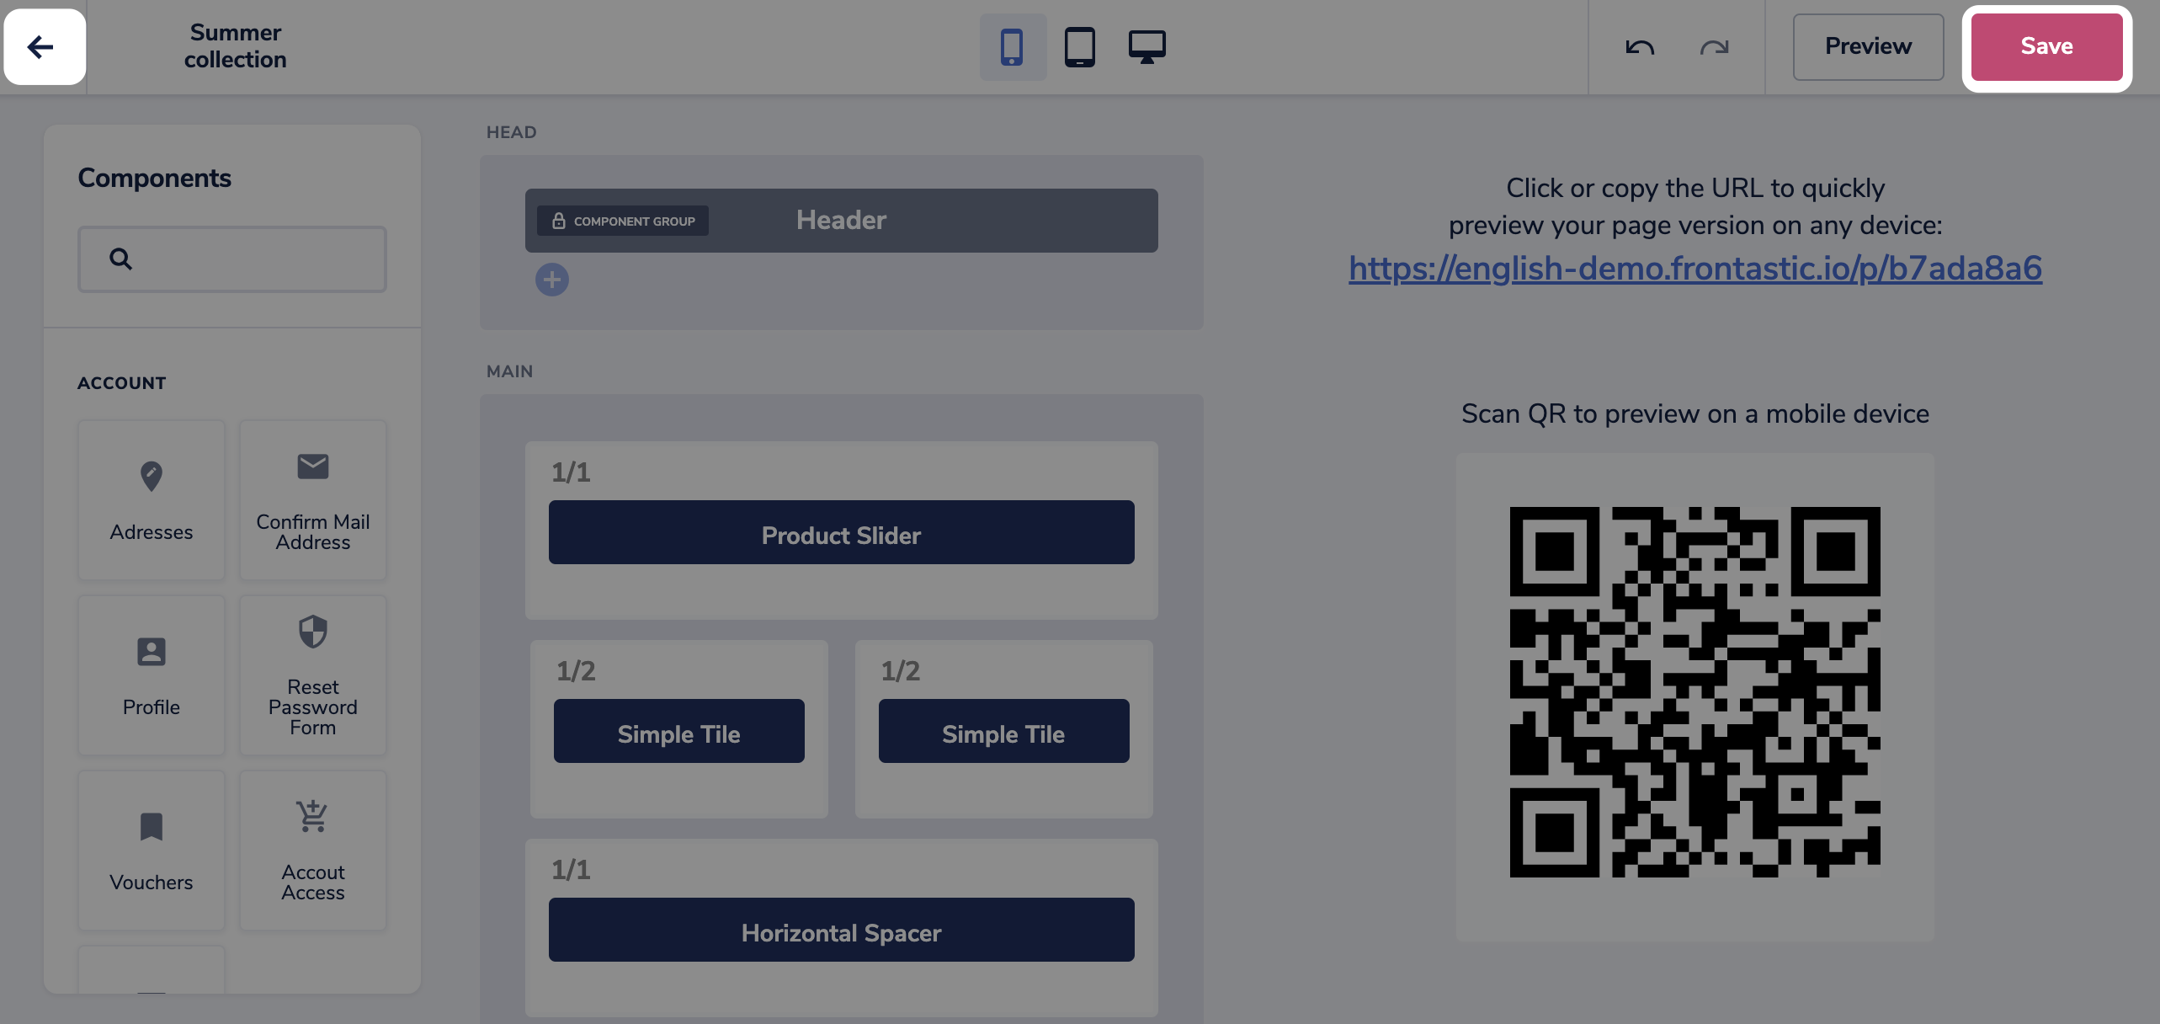Click the 1/2 label above left Simple Tile
Image resolution: width=2160 pixels, height=1024 pixels.
(576, 671)
